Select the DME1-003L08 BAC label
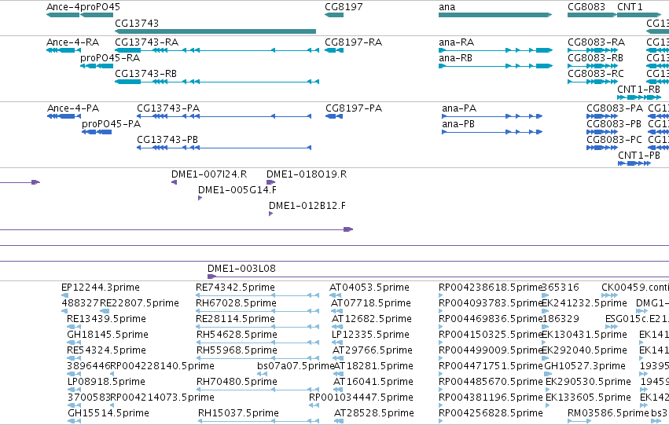 coord(241,269)
